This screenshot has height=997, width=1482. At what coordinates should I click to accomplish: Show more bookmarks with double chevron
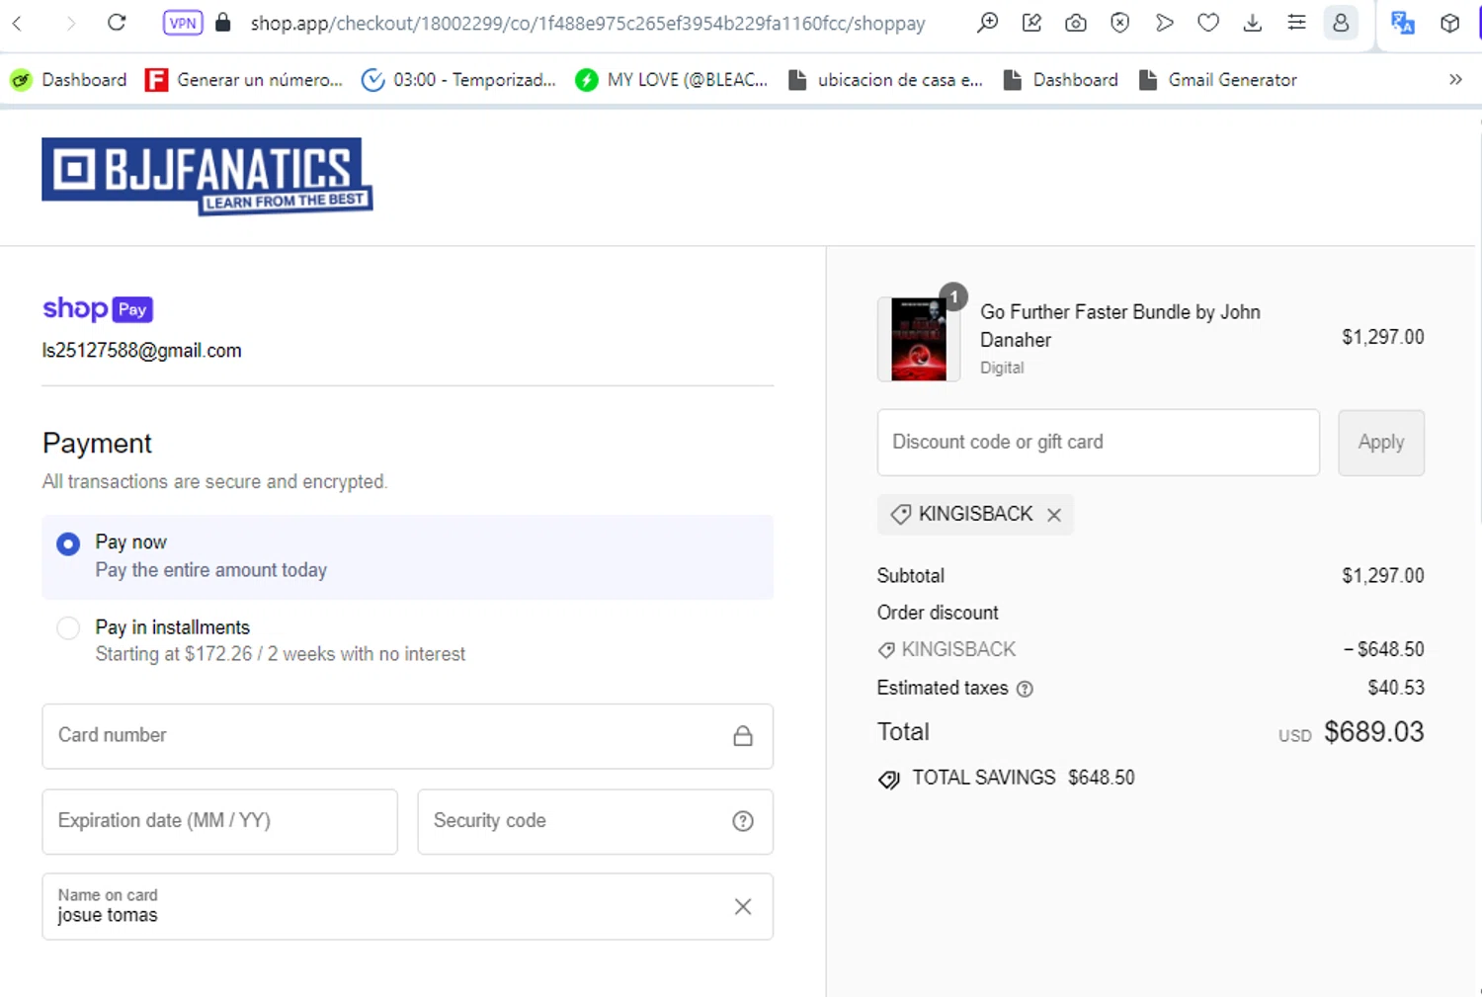[x=1455, y=79]
